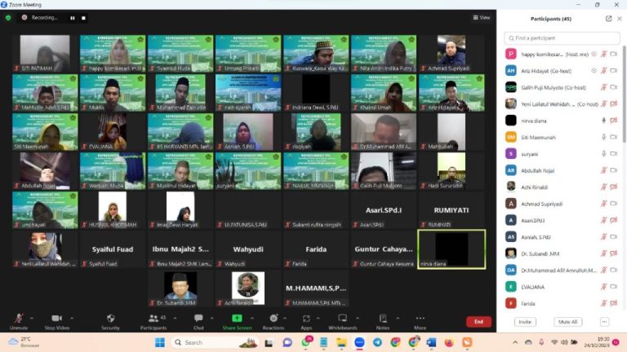
Task: Stop the recording
Action: click(83, 18)
